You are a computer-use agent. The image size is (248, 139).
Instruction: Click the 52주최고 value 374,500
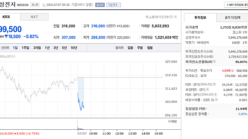(x=230, y=76)
